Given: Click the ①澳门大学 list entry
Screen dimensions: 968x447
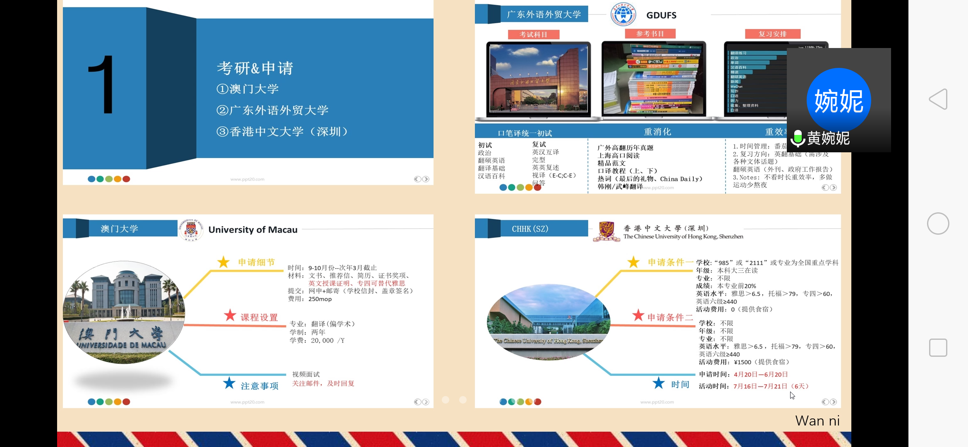Looking at the screenshot, I should (x=247, y=89).
